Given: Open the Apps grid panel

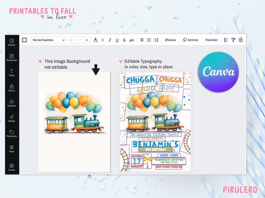Looking at the screenshot, I should coord(11,149).
